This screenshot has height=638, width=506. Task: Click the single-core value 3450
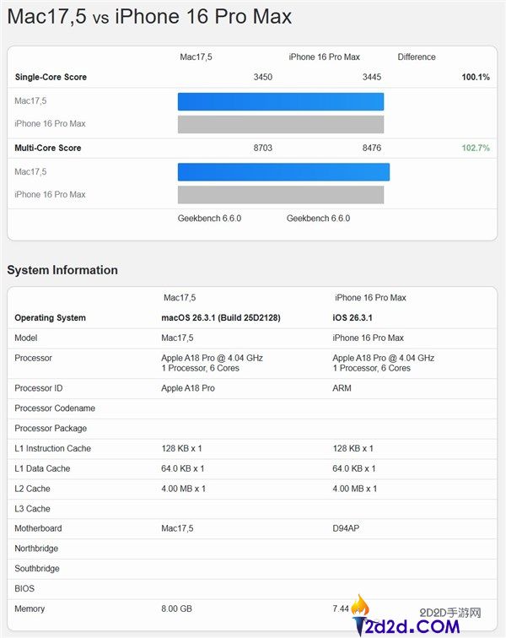pos(263,77)
